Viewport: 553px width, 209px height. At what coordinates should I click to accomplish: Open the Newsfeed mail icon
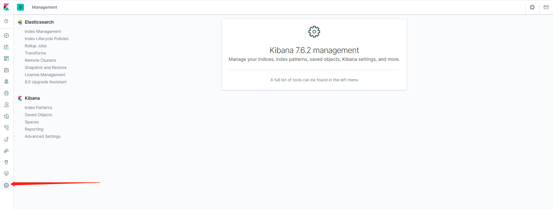[x=546, y=7]
